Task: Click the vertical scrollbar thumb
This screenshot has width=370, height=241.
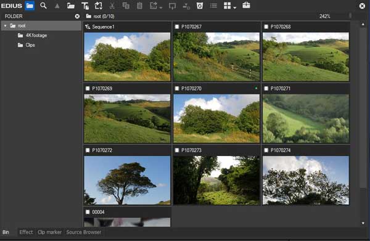Action: pos(363,107)
